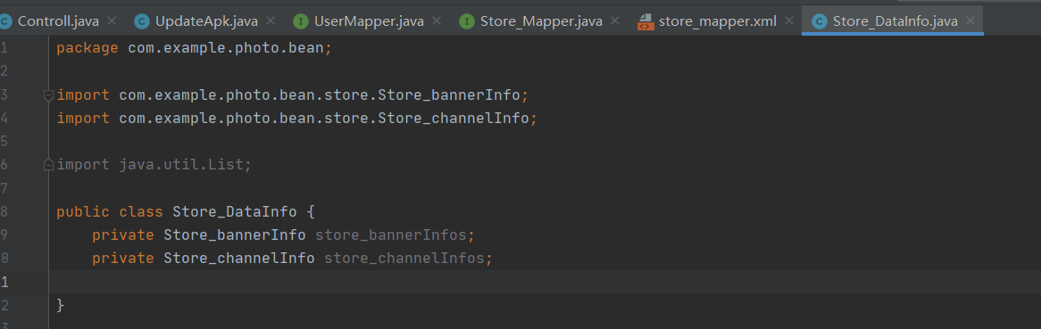1041x329 pixels.
Task: Click the class icon on UpdateApk.java tab
Action: 141,22
